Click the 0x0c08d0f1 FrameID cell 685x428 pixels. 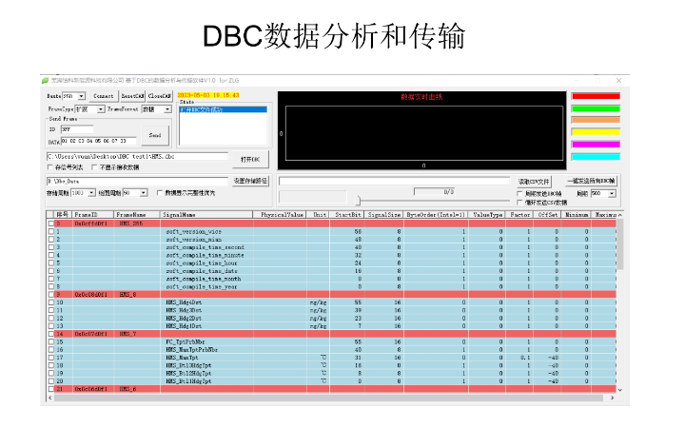[x=91, y=294]
